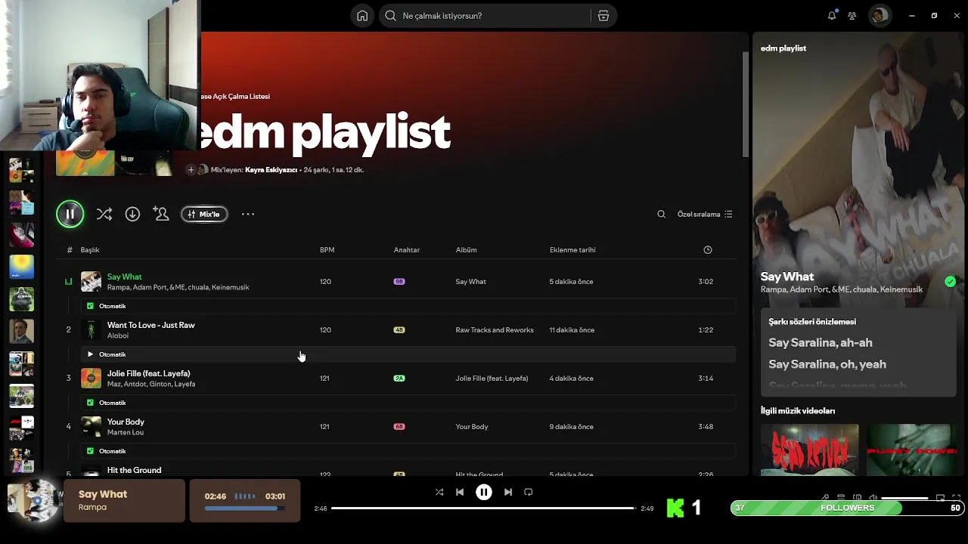
Task: Open Kayra Eskiyazıcı's profile link
Action: pyautogui.click(x=271, y=170)
